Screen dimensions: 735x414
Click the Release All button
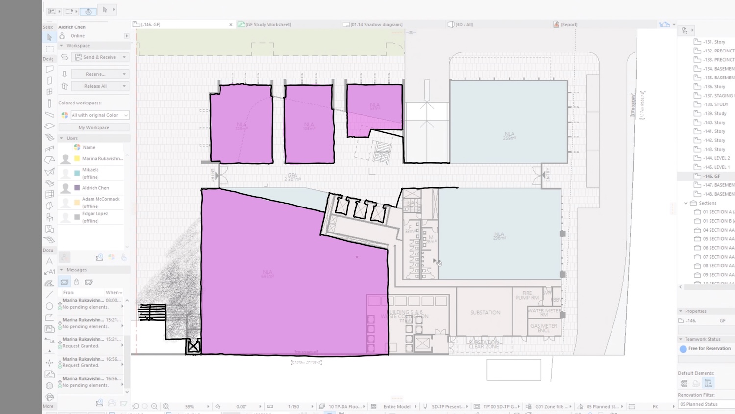coord(96,86)
